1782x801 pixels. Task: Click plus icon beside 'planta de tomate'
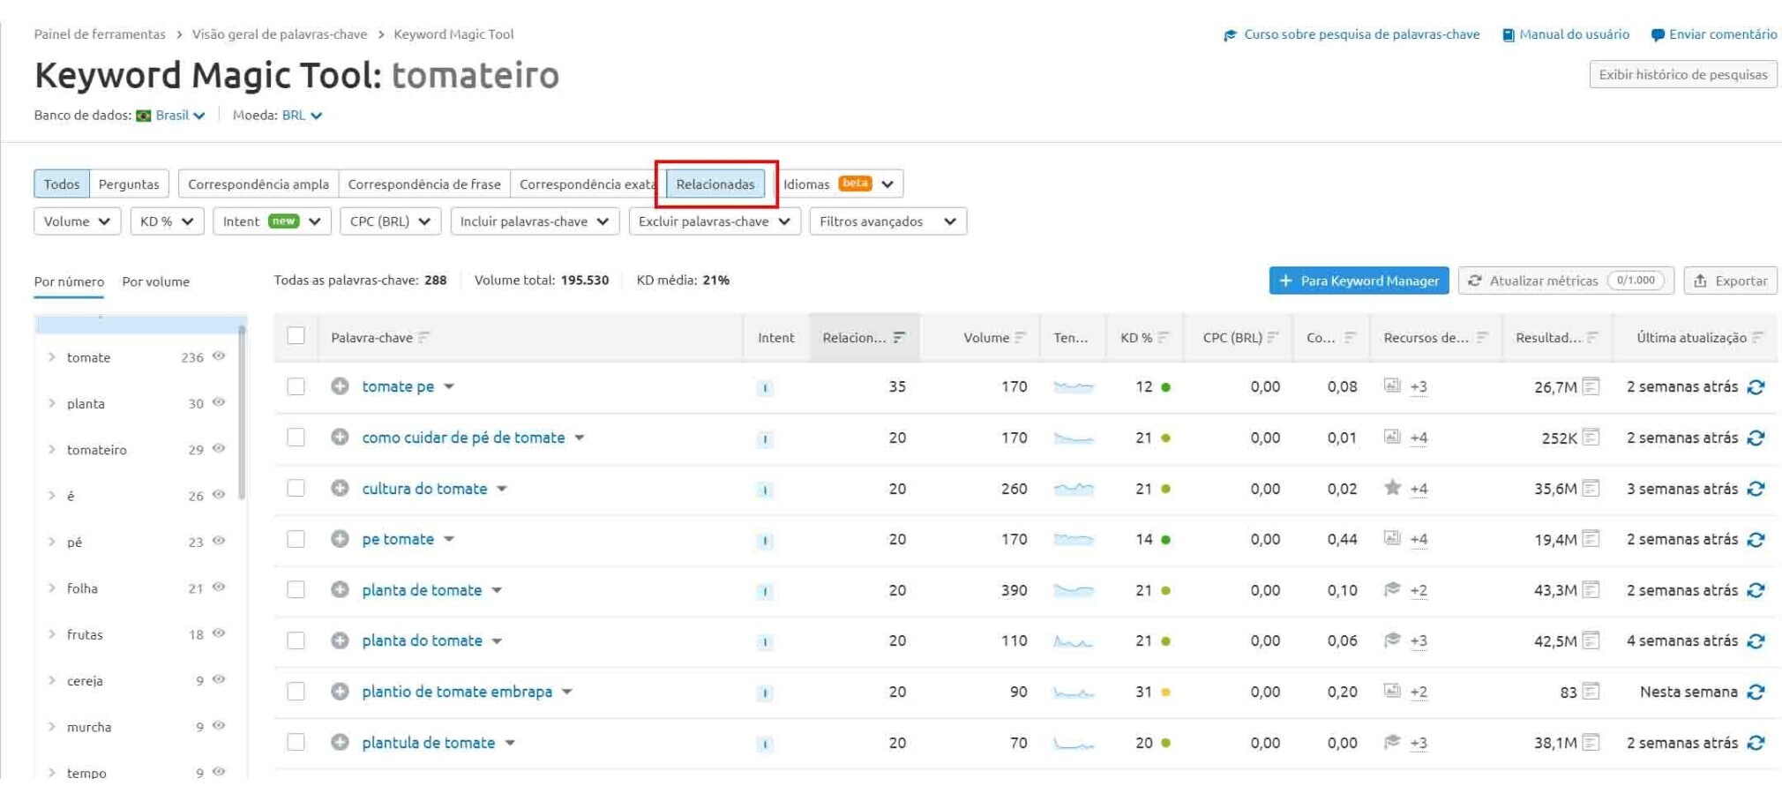[340, 590]
